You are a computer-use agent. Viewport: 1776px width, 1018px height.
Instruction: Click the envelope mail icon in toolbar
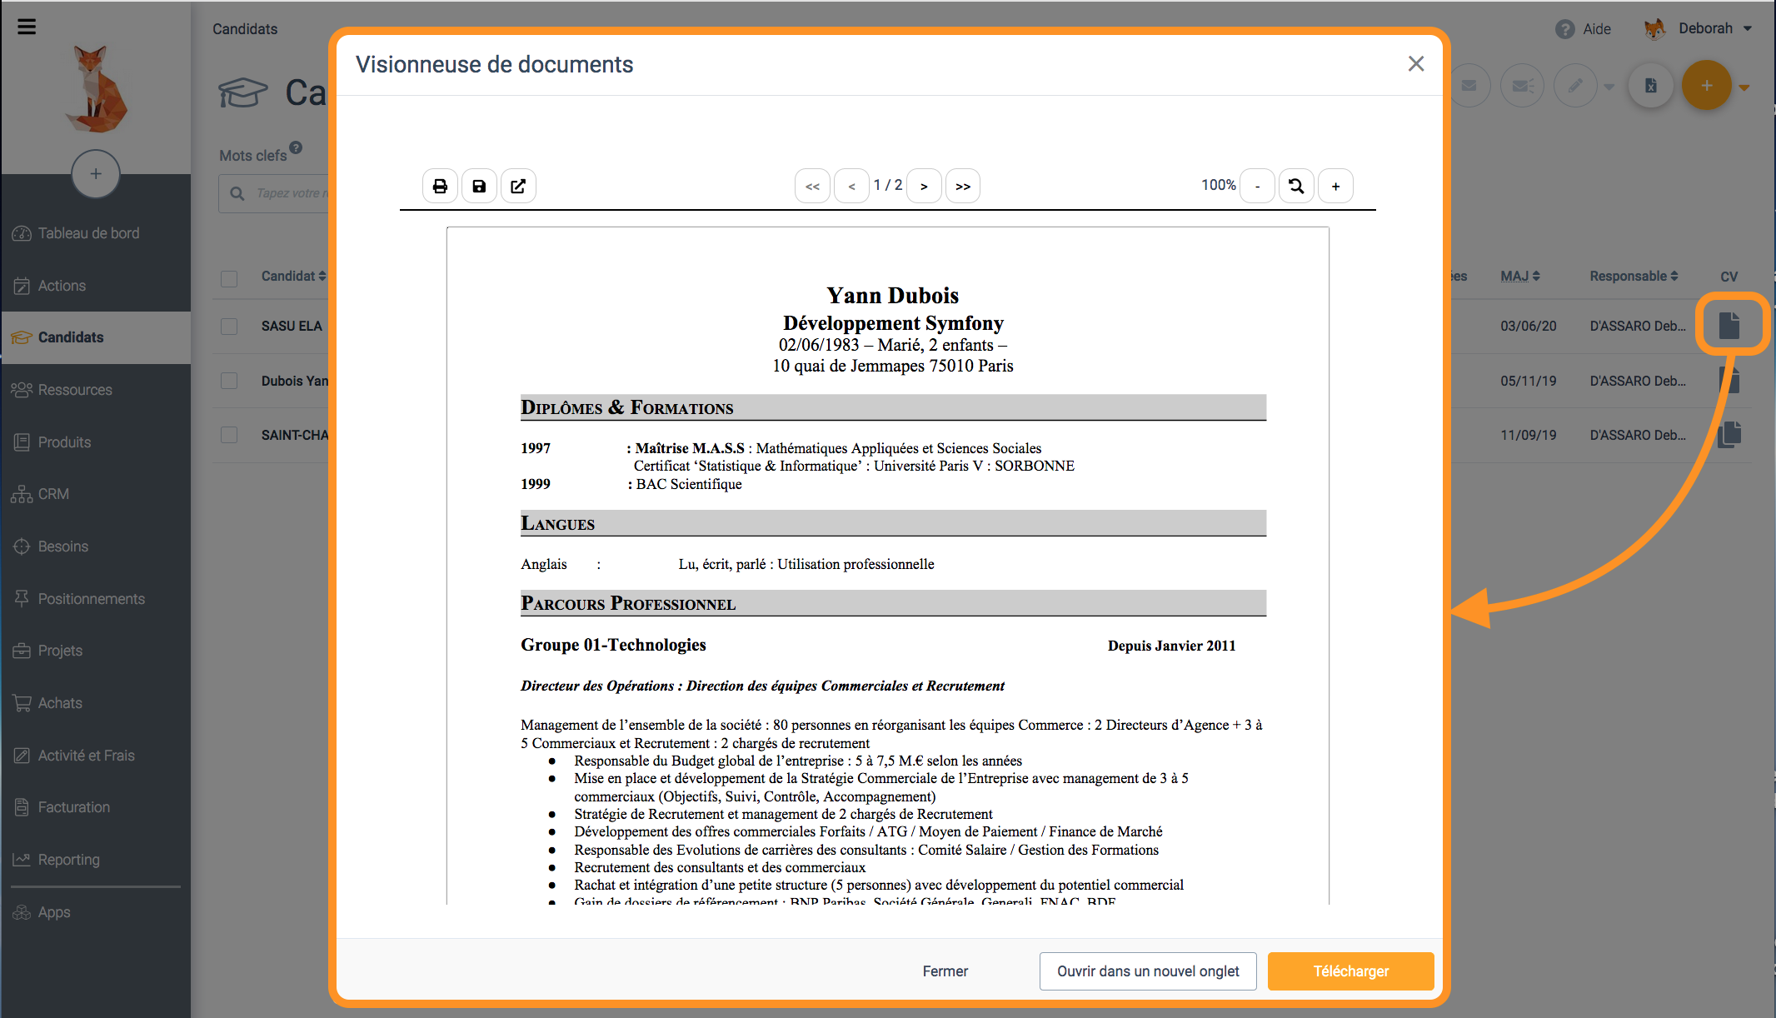tap(1469, 86)
